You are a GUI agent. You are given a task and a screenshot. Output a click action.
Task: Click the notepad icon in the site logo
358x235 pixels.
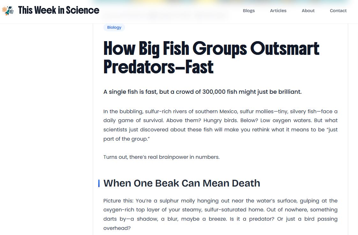[x=11, y=12]
